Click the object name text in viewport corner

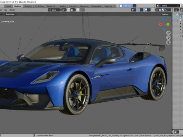click(x=7, y=22)
